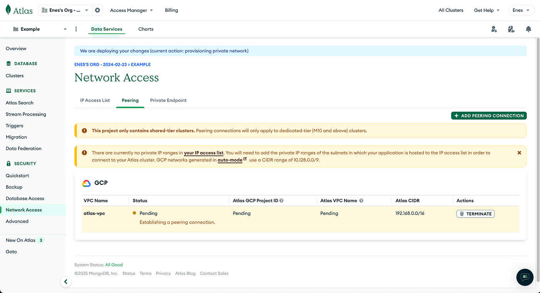Screen dimensions: 540x293
Task: Open Clusters in the sidebar
Action: coord(15,76)
